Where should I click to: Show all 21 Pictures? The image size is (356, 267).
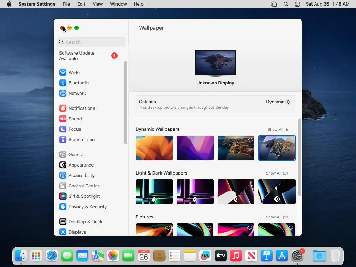click(278, 217)
